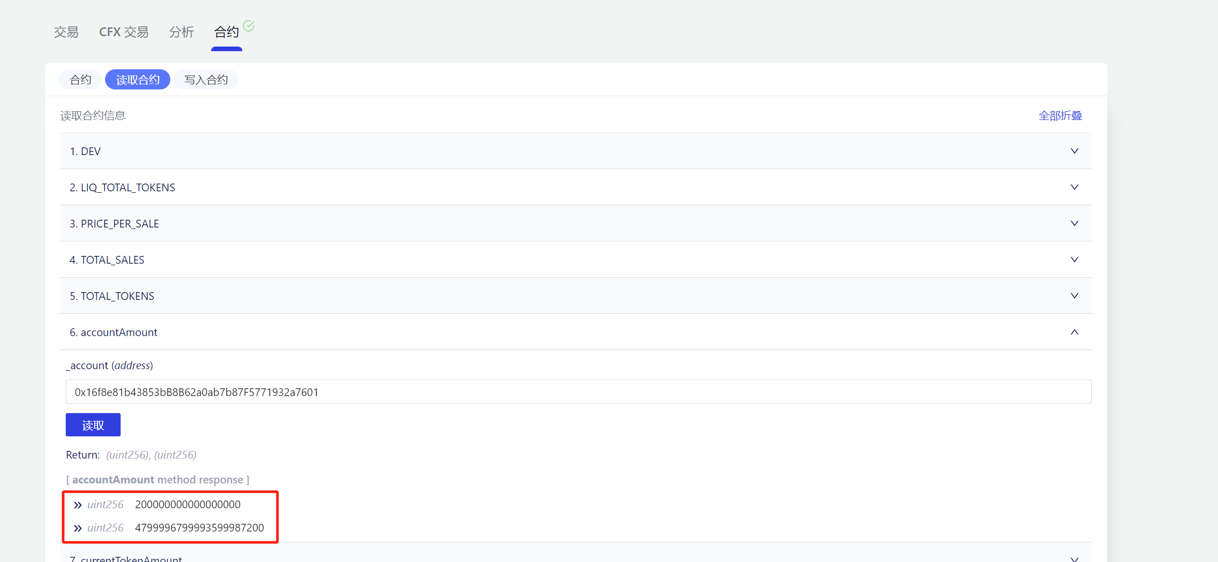1218x562 pixels.
Task: Expand the TOTAL_TOKENS chevron
Action: [x=1075, y=296]
